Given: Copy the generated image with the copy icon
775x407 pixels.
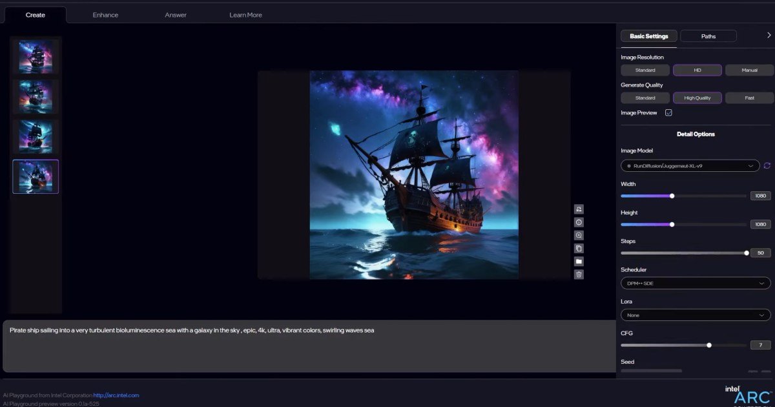Looking at the screenshot, I should pos(579,248).
